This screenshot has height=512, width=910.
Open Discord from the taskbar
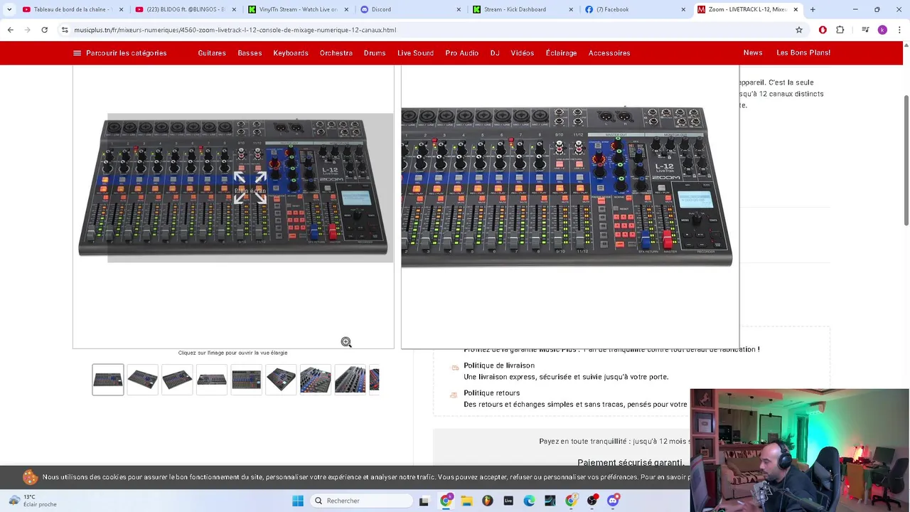613,501
